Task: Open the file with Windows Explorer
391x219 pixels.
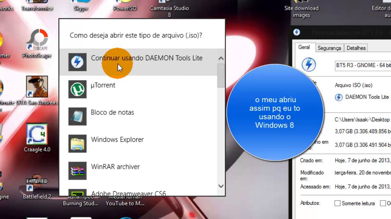Action: coord(138,144)
